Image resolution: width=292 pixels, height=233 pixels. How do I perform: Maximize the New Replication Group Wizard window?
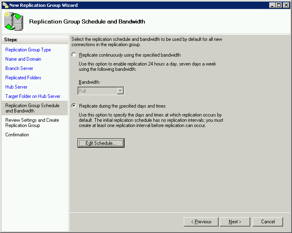278,5
